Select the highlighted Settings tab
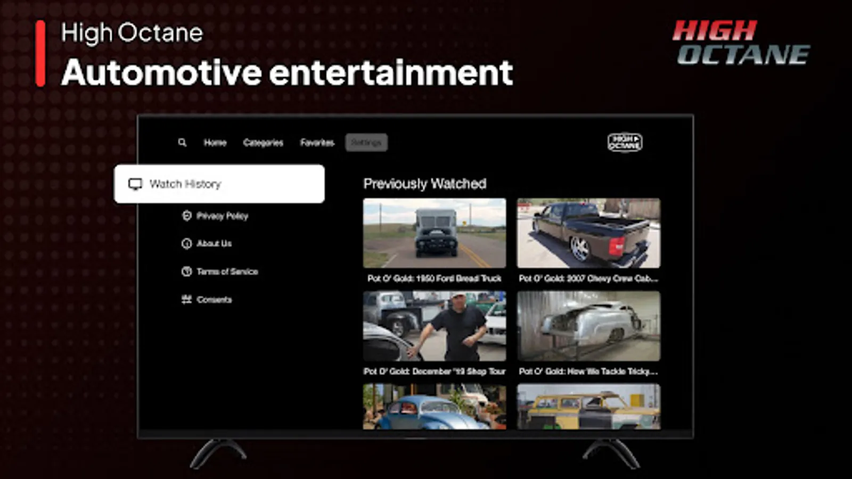The image size is (852, 479). [x=366, y=143]
